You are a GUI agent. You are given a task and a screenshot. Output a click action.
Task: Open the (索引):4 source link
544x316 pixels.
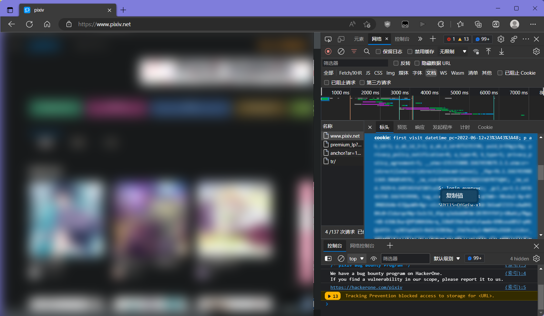coord(516,273)
